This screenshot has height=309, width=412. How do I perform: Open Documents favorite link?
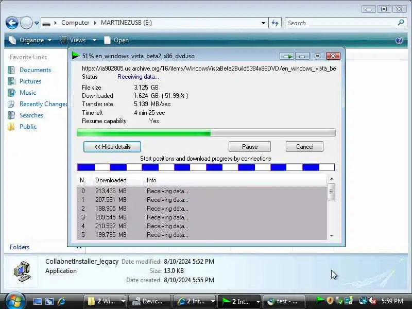35,70
